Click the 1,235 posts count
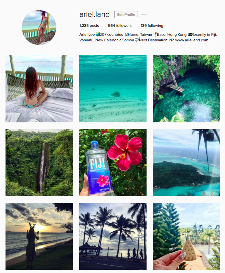The image size is (225, 273). [89, 26]
